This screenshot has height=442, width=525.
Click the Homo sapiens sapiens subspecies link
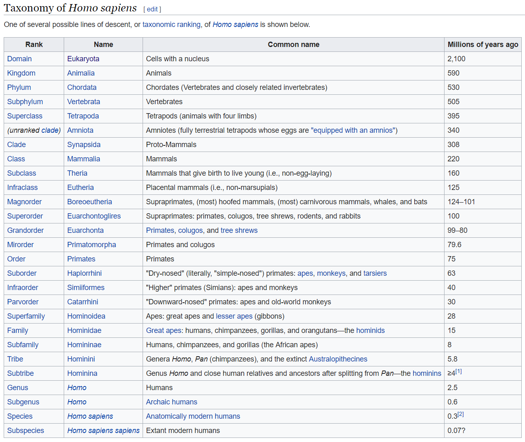click(x=103, y=431)
